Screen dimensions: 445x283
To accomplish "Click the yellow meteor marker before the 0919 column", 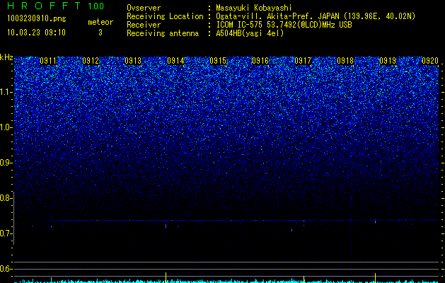I will pos(375,278).
